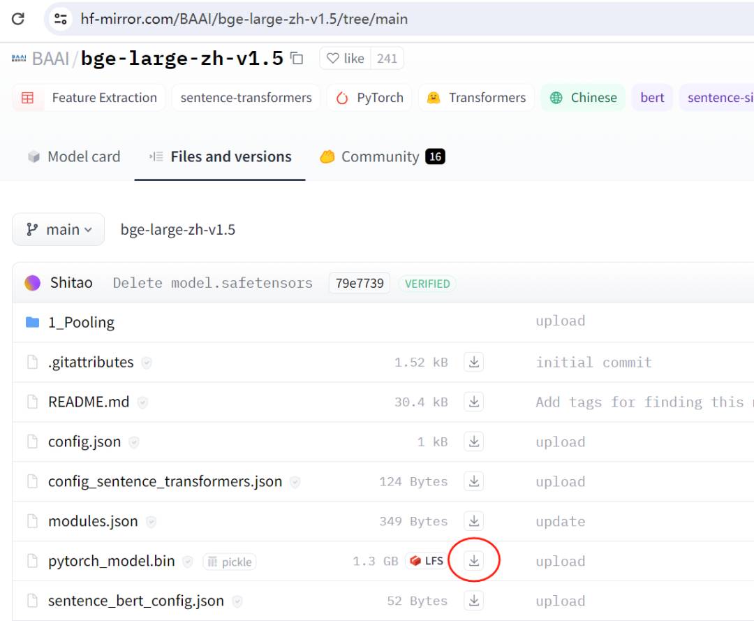Click the .gitattributes file page icon
The image size is (754, 621).
(32, 362)
